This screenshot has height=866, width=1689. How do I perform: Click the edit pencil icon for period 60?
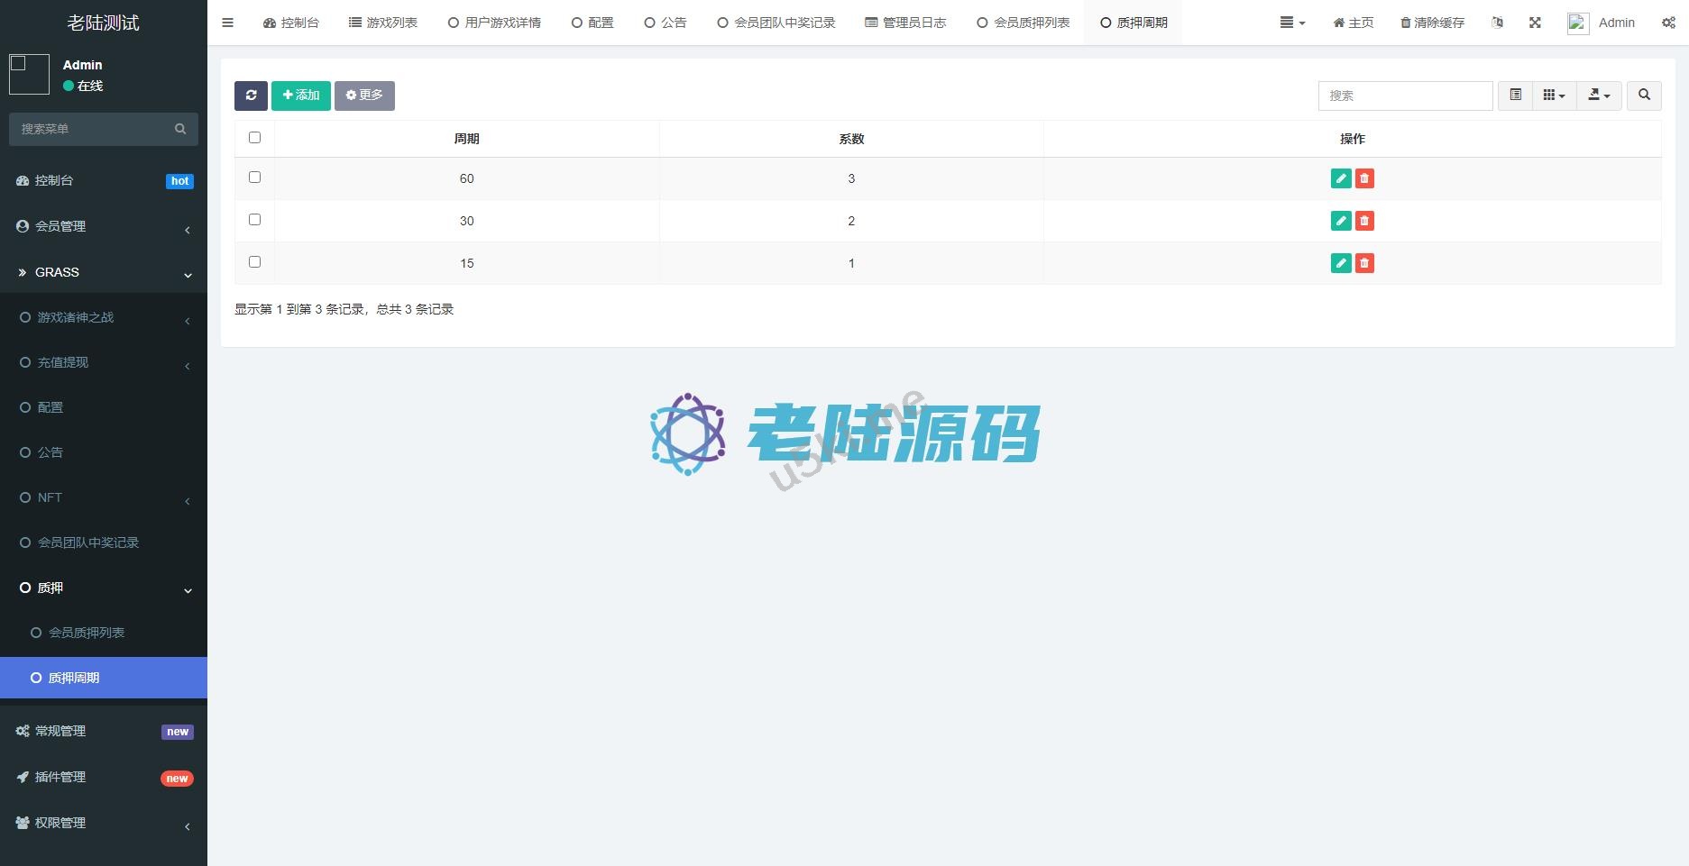(x=1340, y=178)
